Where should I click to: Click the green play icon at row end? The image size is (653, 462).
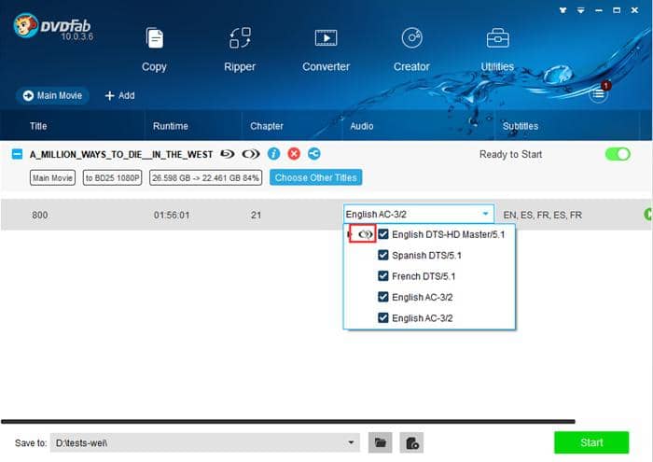(648, 215)
